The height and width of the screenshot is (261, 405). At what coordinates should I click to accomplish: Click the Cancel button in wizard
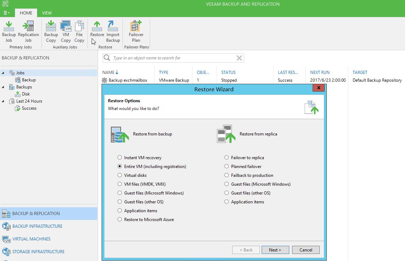pyautogui.click(x=306, y=250)
